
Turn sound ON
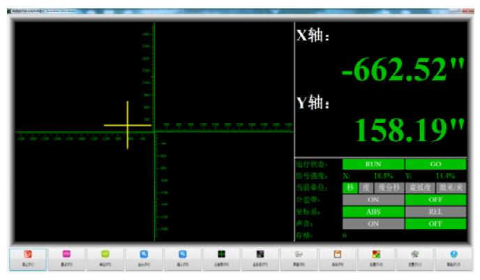point(373,223)
